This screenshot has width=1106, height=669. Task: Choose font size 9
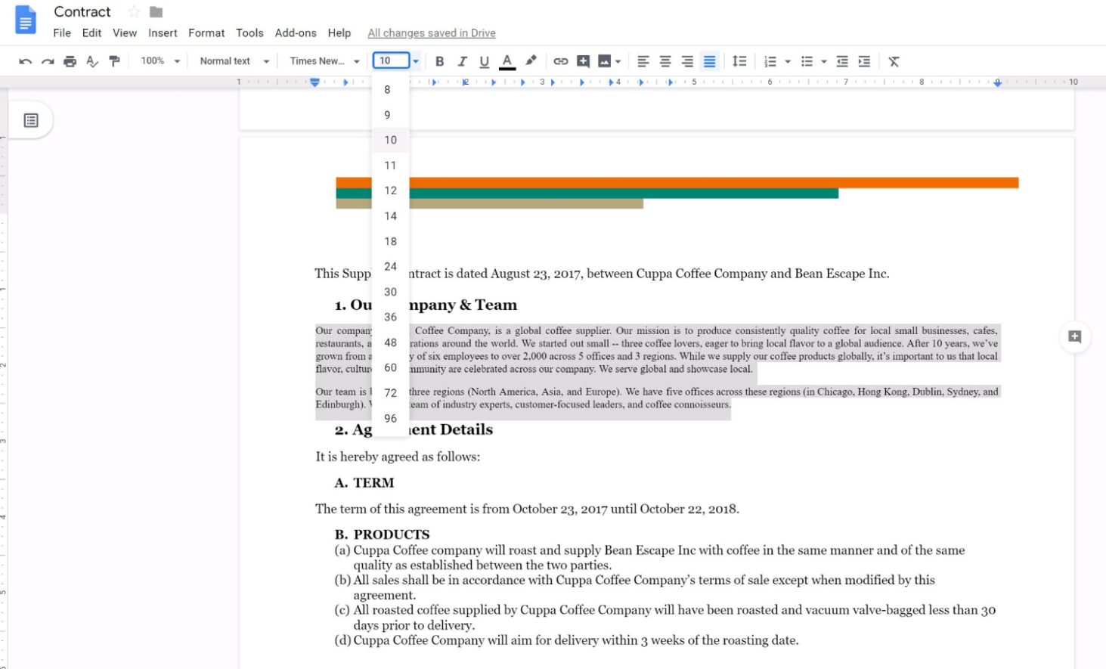coord(390,115)
